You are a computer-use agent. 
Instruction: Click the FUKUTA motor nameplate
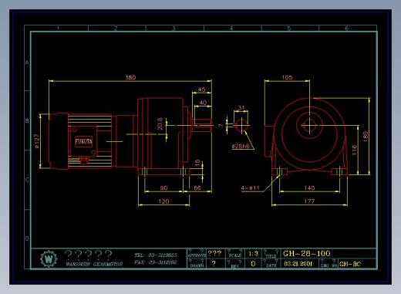(x=84, y=141)
